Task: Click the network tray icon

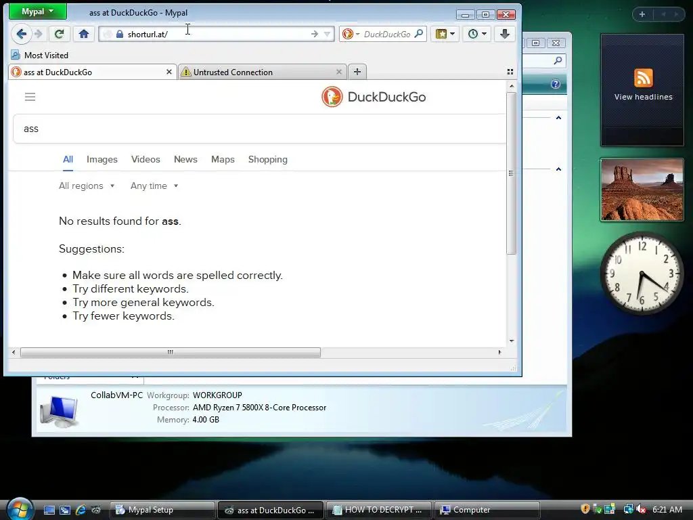Action: pos(628,509)
